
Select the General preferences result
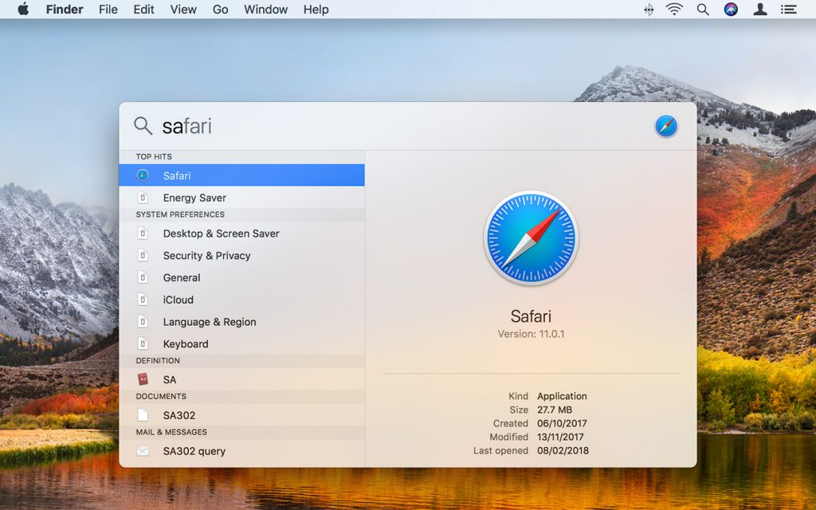pos(241,278)
